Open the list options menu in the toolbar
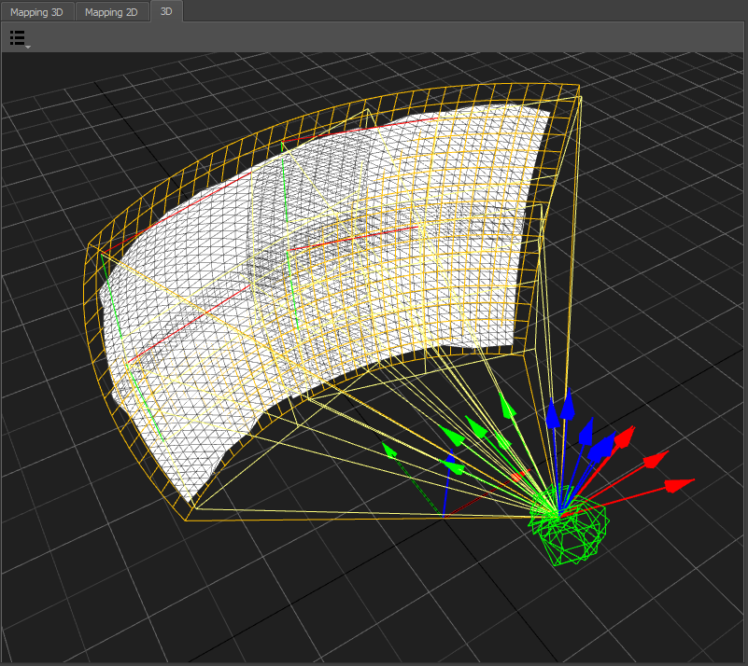 (x=19, y=38)
